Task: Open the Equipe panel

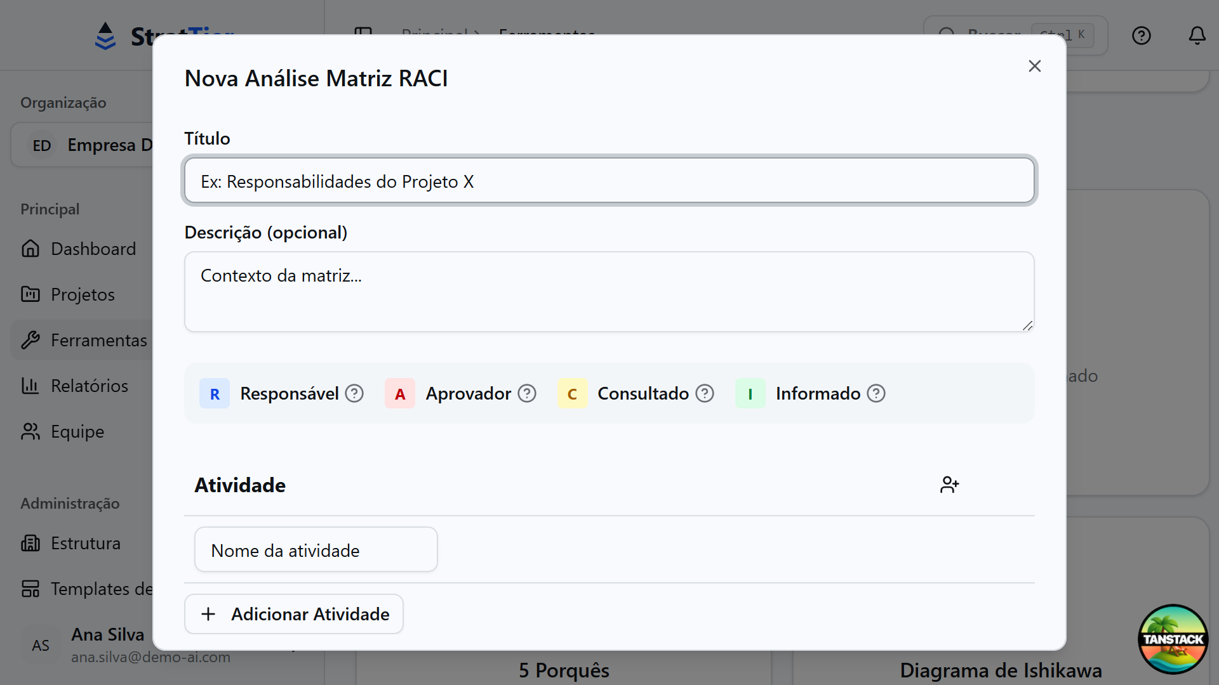Action: pyautogui.click(x=77, y=431)
